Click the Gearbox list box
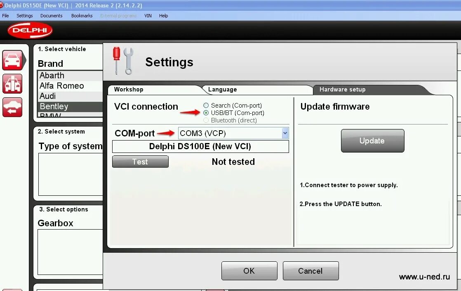Image resolution: width=461 pixels, height=291 pixels. pyautogui.click(x=70, y=252)
